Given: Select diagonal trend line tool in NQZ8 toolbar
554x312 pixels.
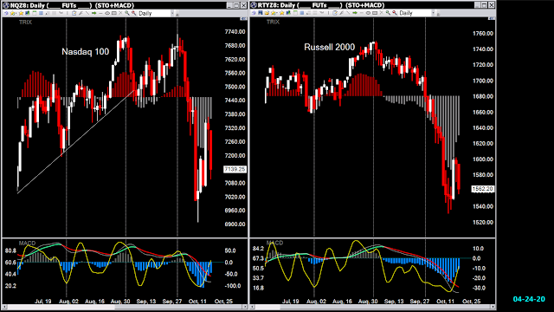Looking at the screenshot, I should point(87,13).
